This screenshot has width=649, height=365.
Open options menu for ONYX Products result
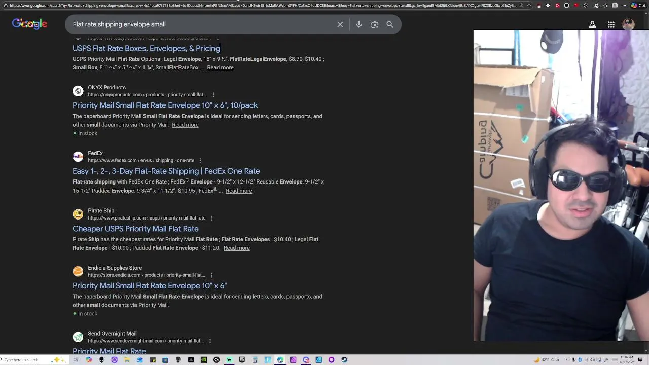[213, 95]
